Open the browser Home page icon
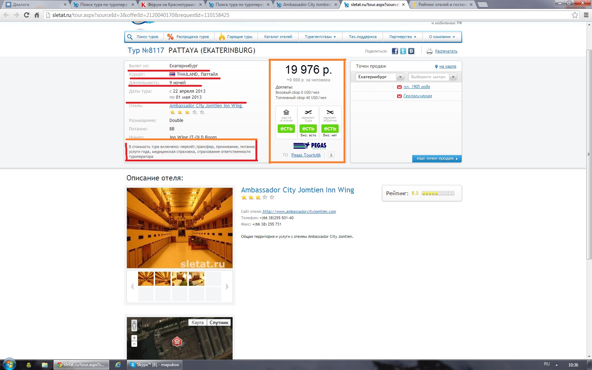Screen dimensions: 592x370 (37, 15)
